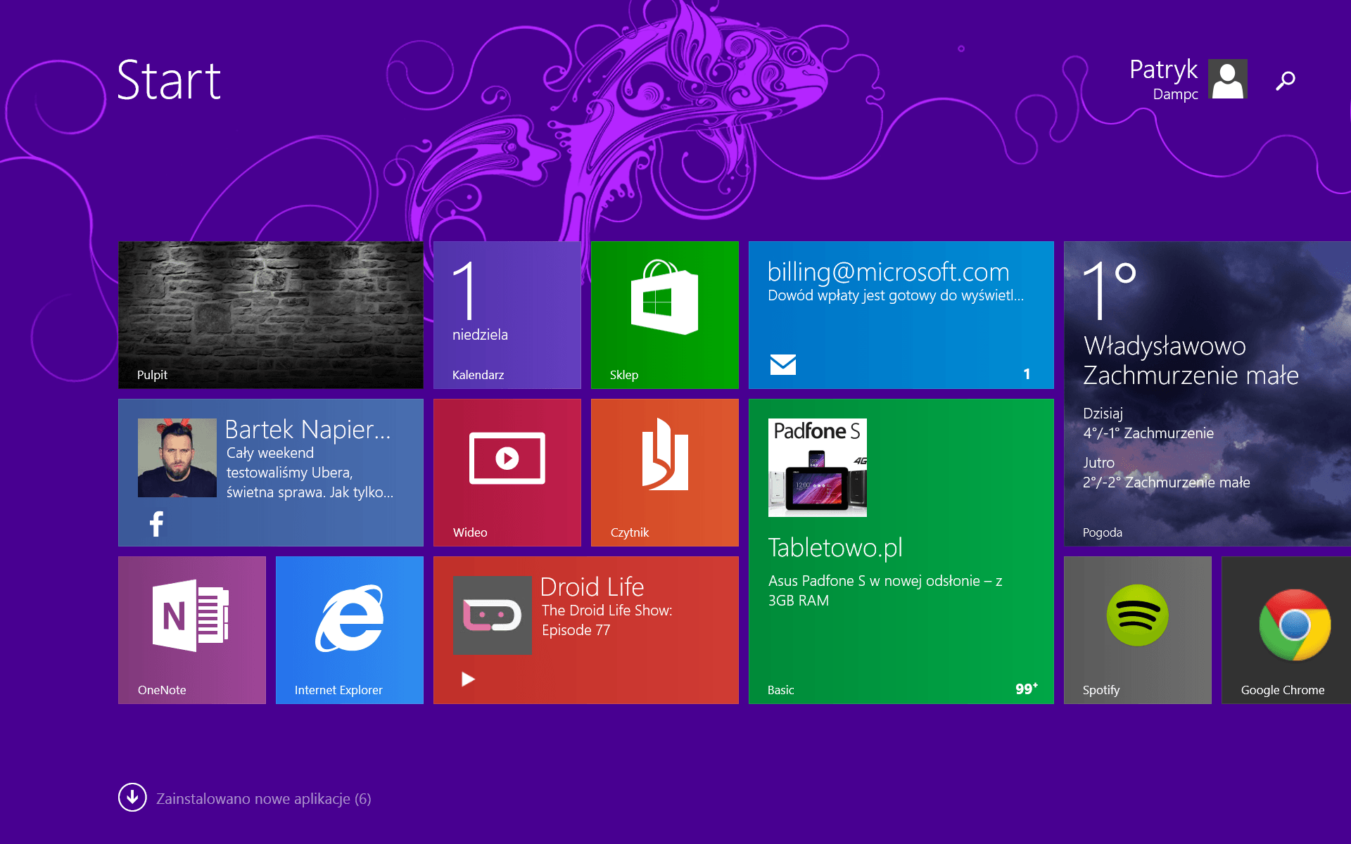Click the play arrow on Droid Life tile

tap(468, 679)
